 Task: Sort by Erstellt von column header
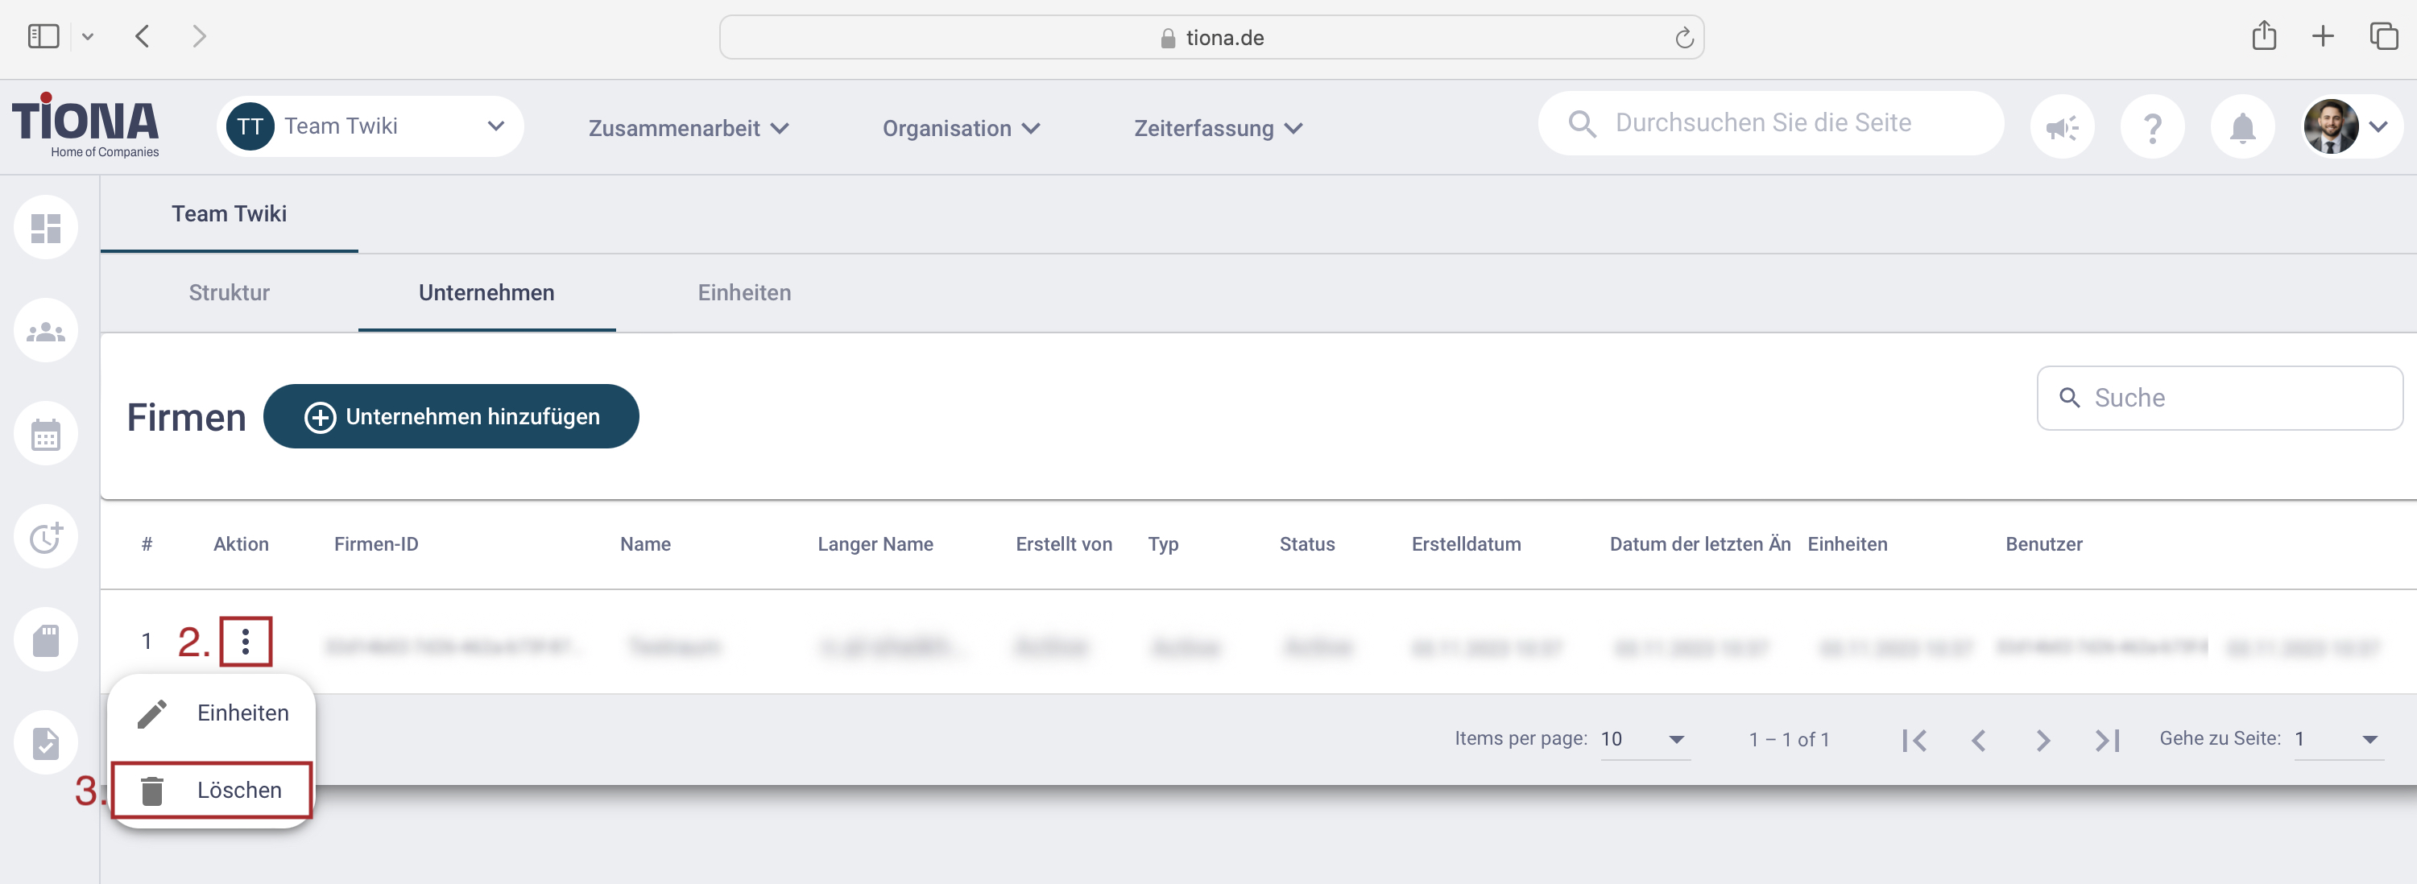(1063, 544)
